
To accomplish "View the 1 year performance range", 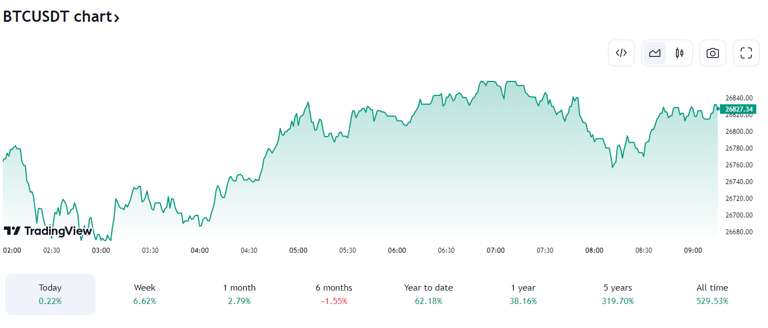I will tap(523, 294).
